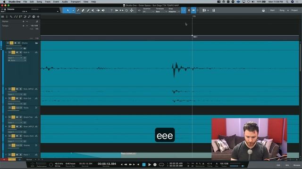Open the Kicks bus track icon

click(36, 108)
